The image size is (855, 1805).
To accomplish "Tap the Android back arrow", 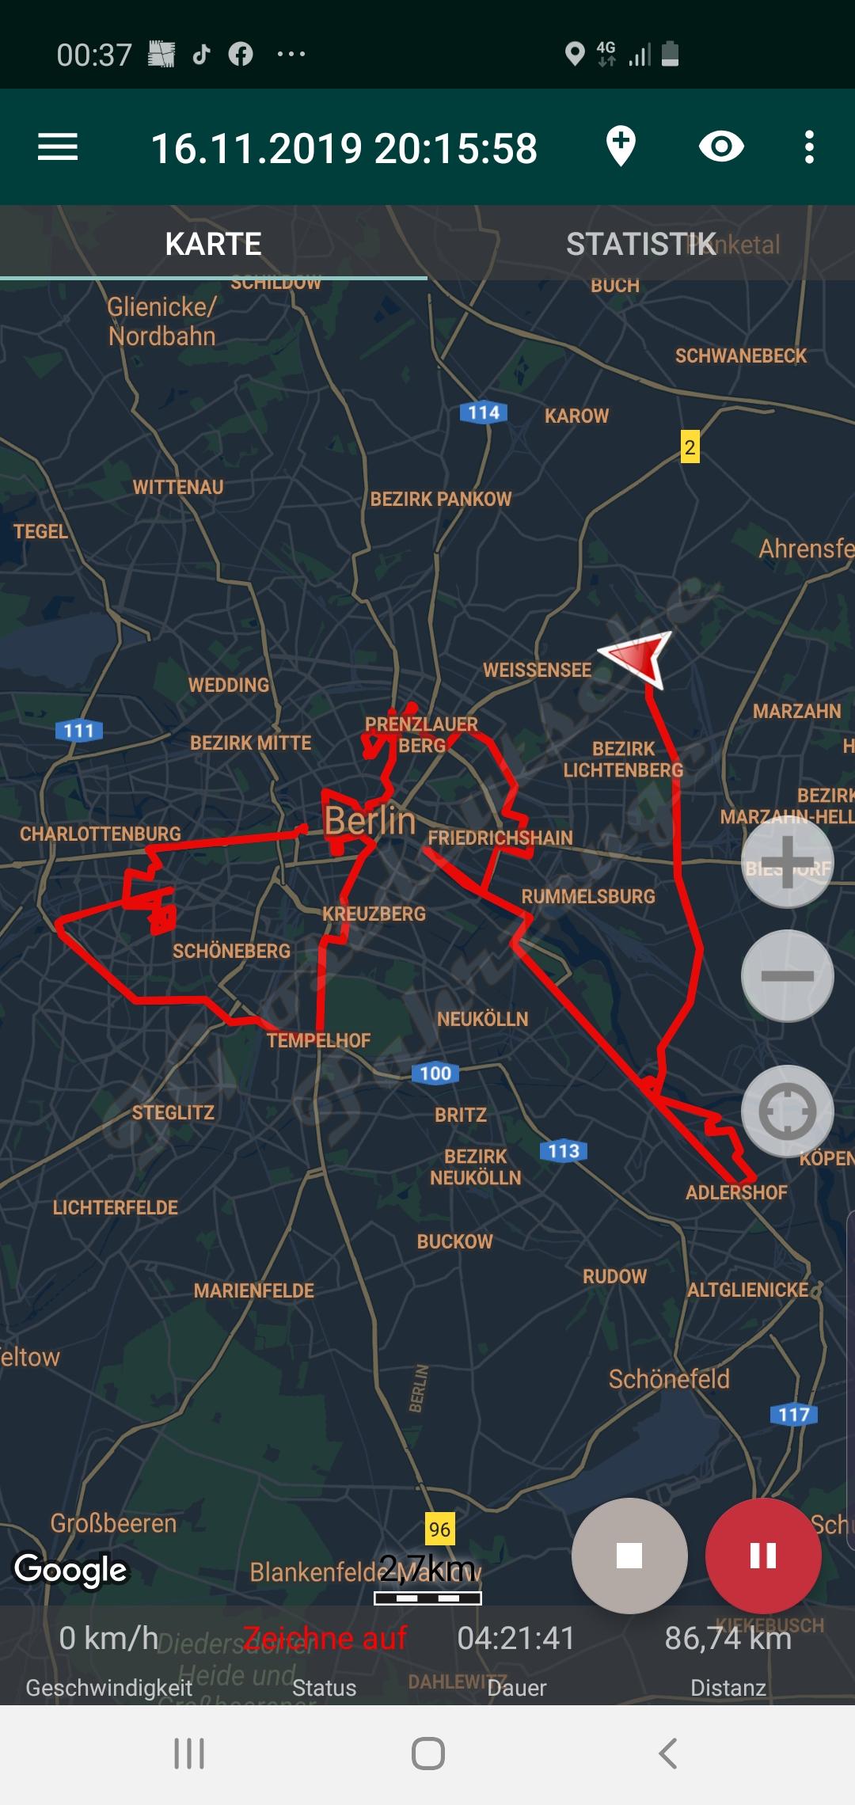I will click(667, 1754).
